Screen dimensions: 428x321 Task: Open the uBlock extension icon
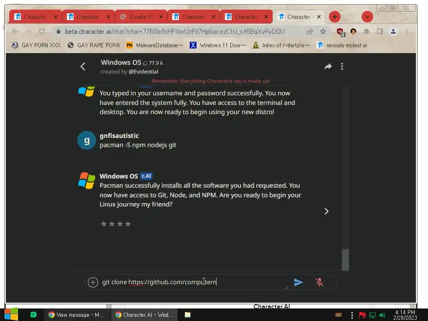[340, 32]
